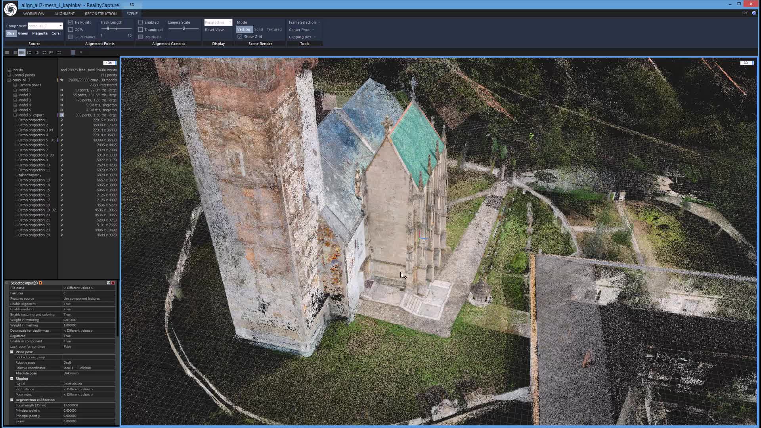Expand the Inputs tree node
The width and height of the screenshot is (761, 428).
tap(9, 70)
